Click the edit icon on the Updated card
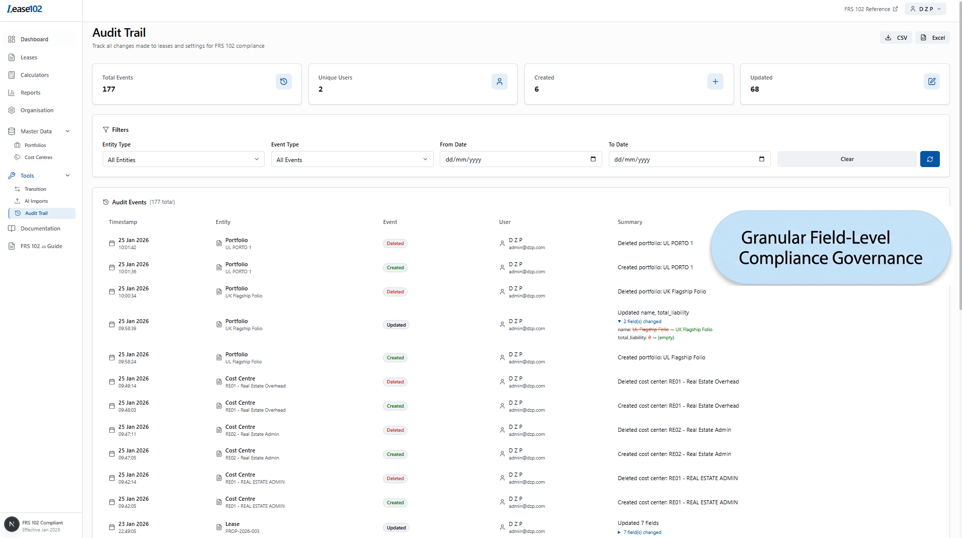Screen dimensions: 962x538 (x=931, y=81)
